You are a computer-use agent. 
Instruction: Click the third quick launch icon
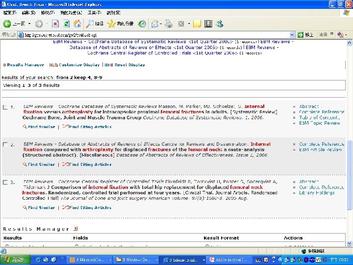pos(53,260)
